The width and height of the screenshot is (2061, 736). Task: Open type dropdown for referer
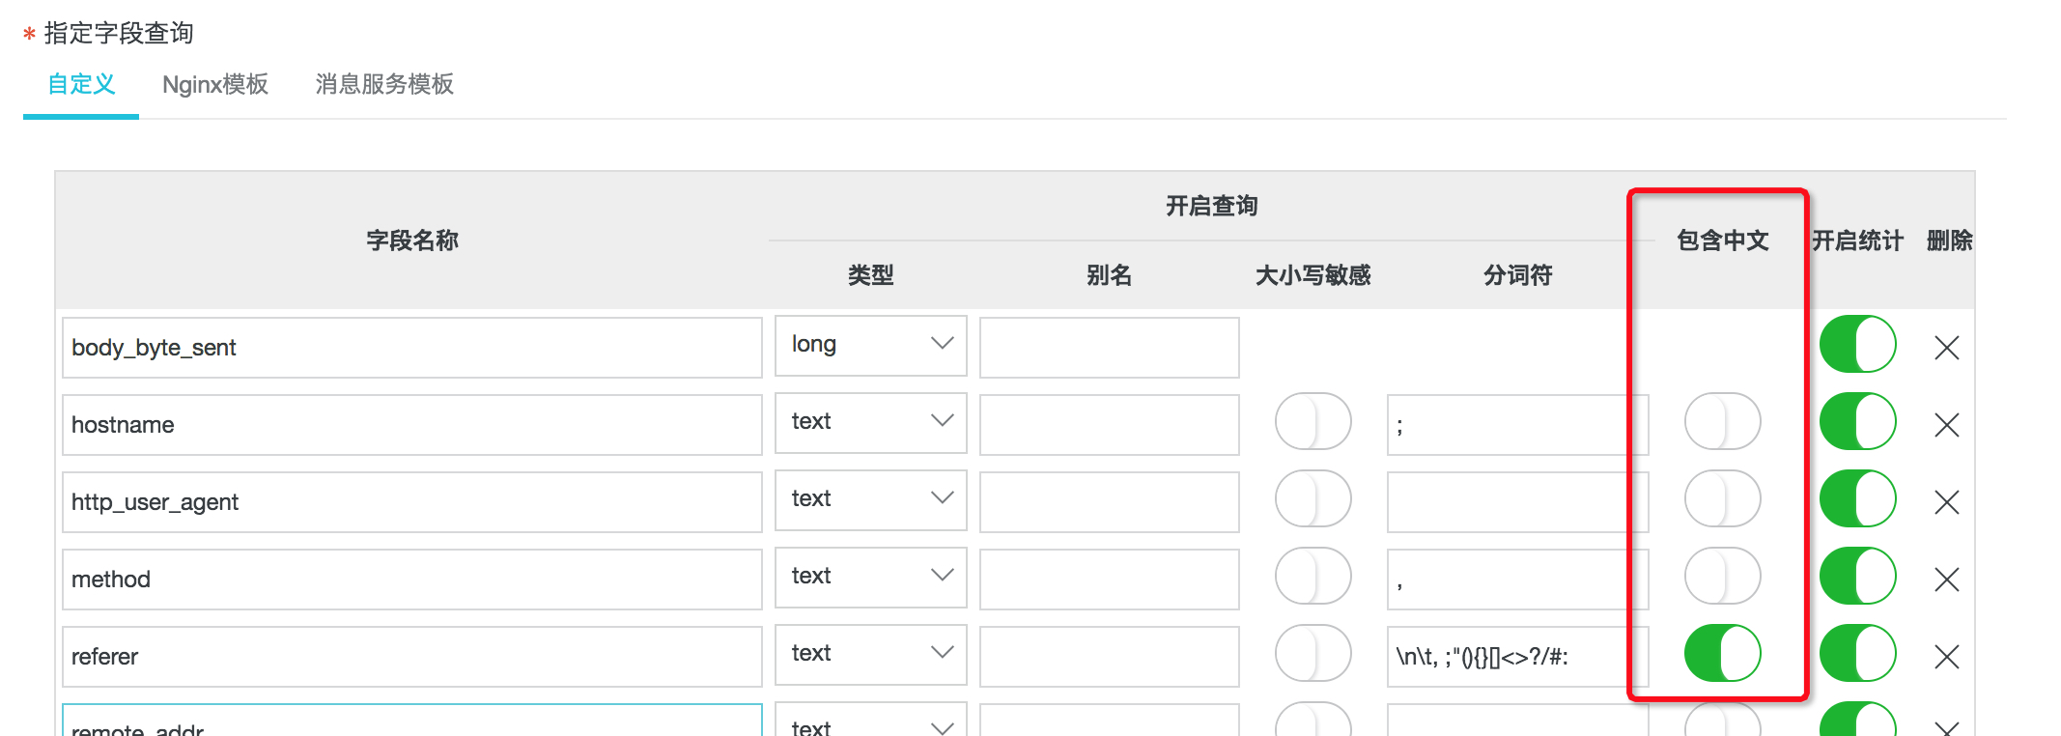click(871, 654)
